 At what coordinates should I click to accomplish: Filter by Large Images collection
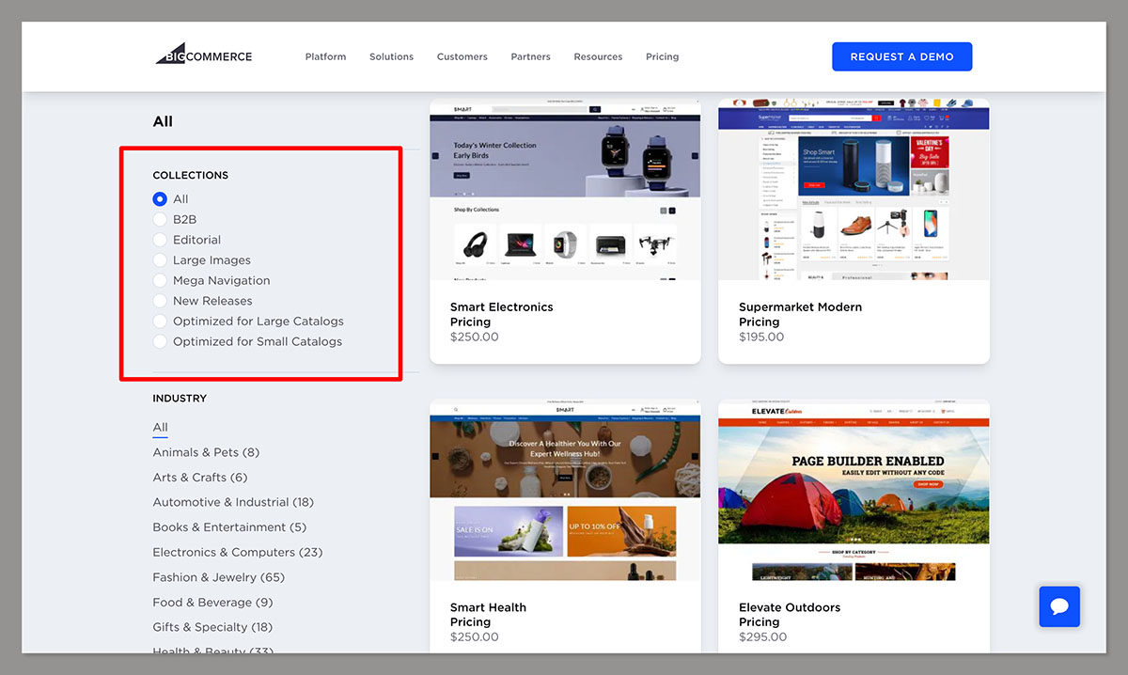point(160,259)
